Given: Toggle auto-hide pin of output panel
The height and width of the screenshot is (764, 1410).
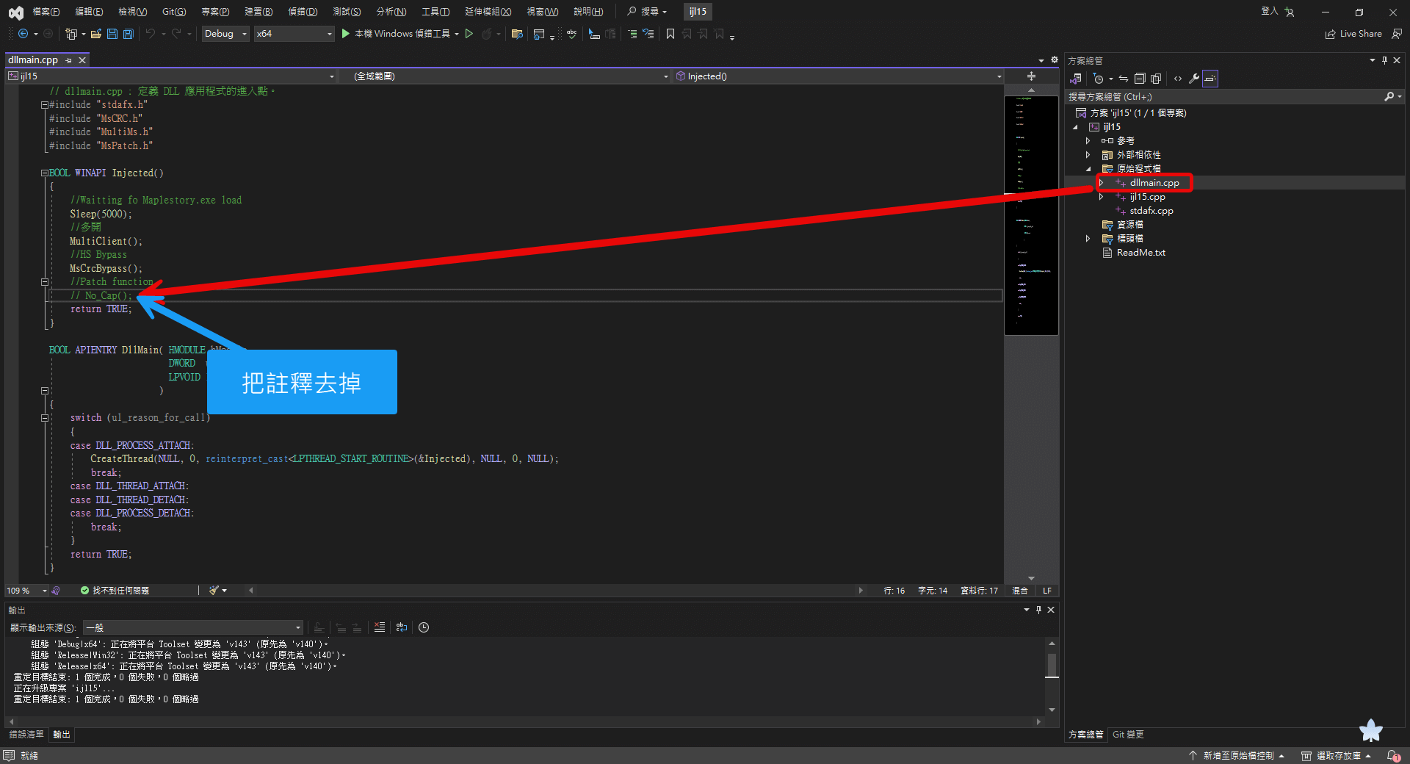Looking at the screenshot, I should pyautogui.click(x=1038, y=610).
